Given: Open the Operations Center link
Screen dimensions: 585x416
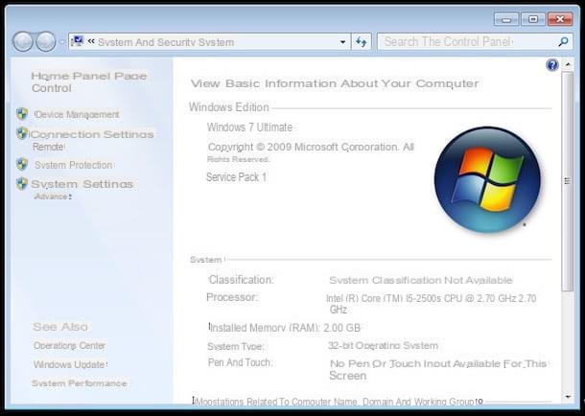Looking at the screenshot, I should click(69, 345).
